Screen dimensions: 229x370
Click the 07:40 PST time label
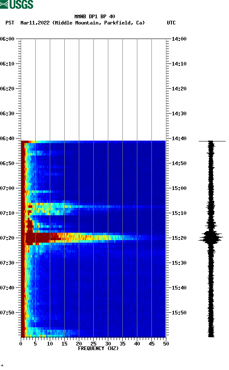click(7, 288)
